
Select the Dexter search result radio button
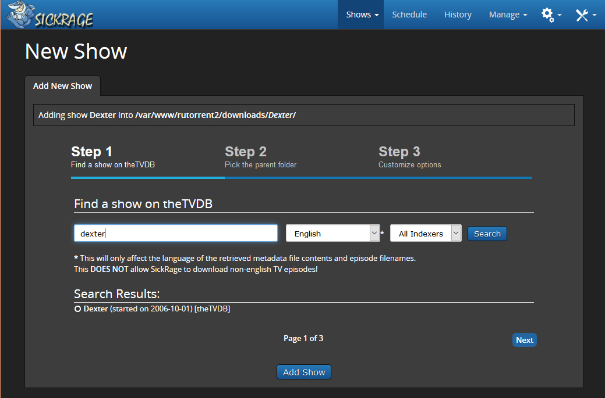point(77,309)
